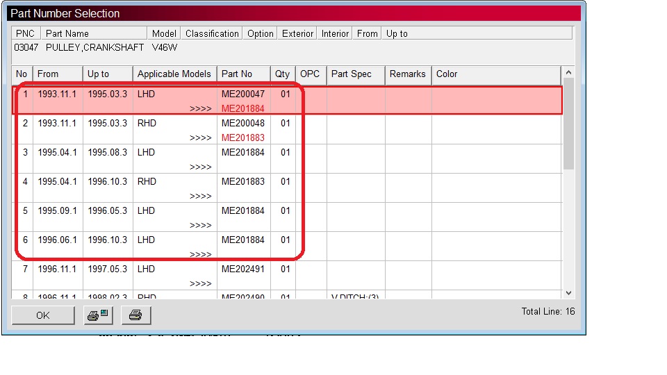Click the 'Color' column header
The height and width of the screenshot is (375, 667).
click(447, 74)
